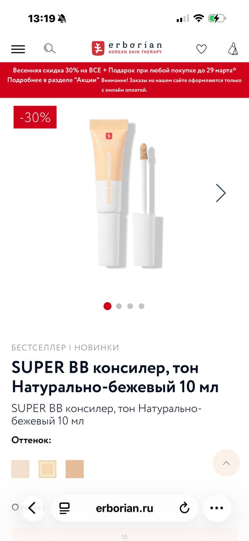This screenshot has height=541, width=249.
Task: Switch to third image carousel dot
Action: pyautogui.click(x=130, y=306)
